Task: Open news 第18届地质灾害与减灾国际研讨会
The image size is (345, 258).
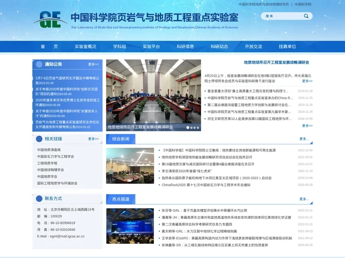Action: (208, 164)
